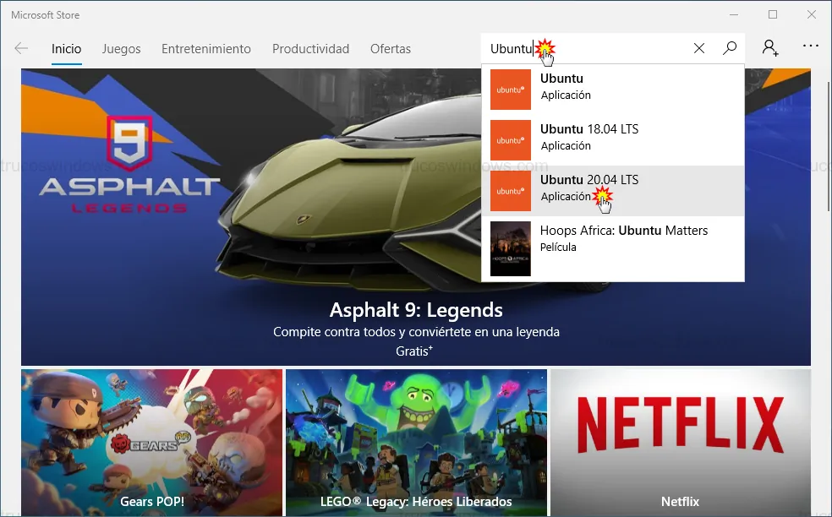Select Hoops Africa movie poster thumbnail
Image resolution: width=832 pixels, height=517 pixels.
tap(511, 248)
